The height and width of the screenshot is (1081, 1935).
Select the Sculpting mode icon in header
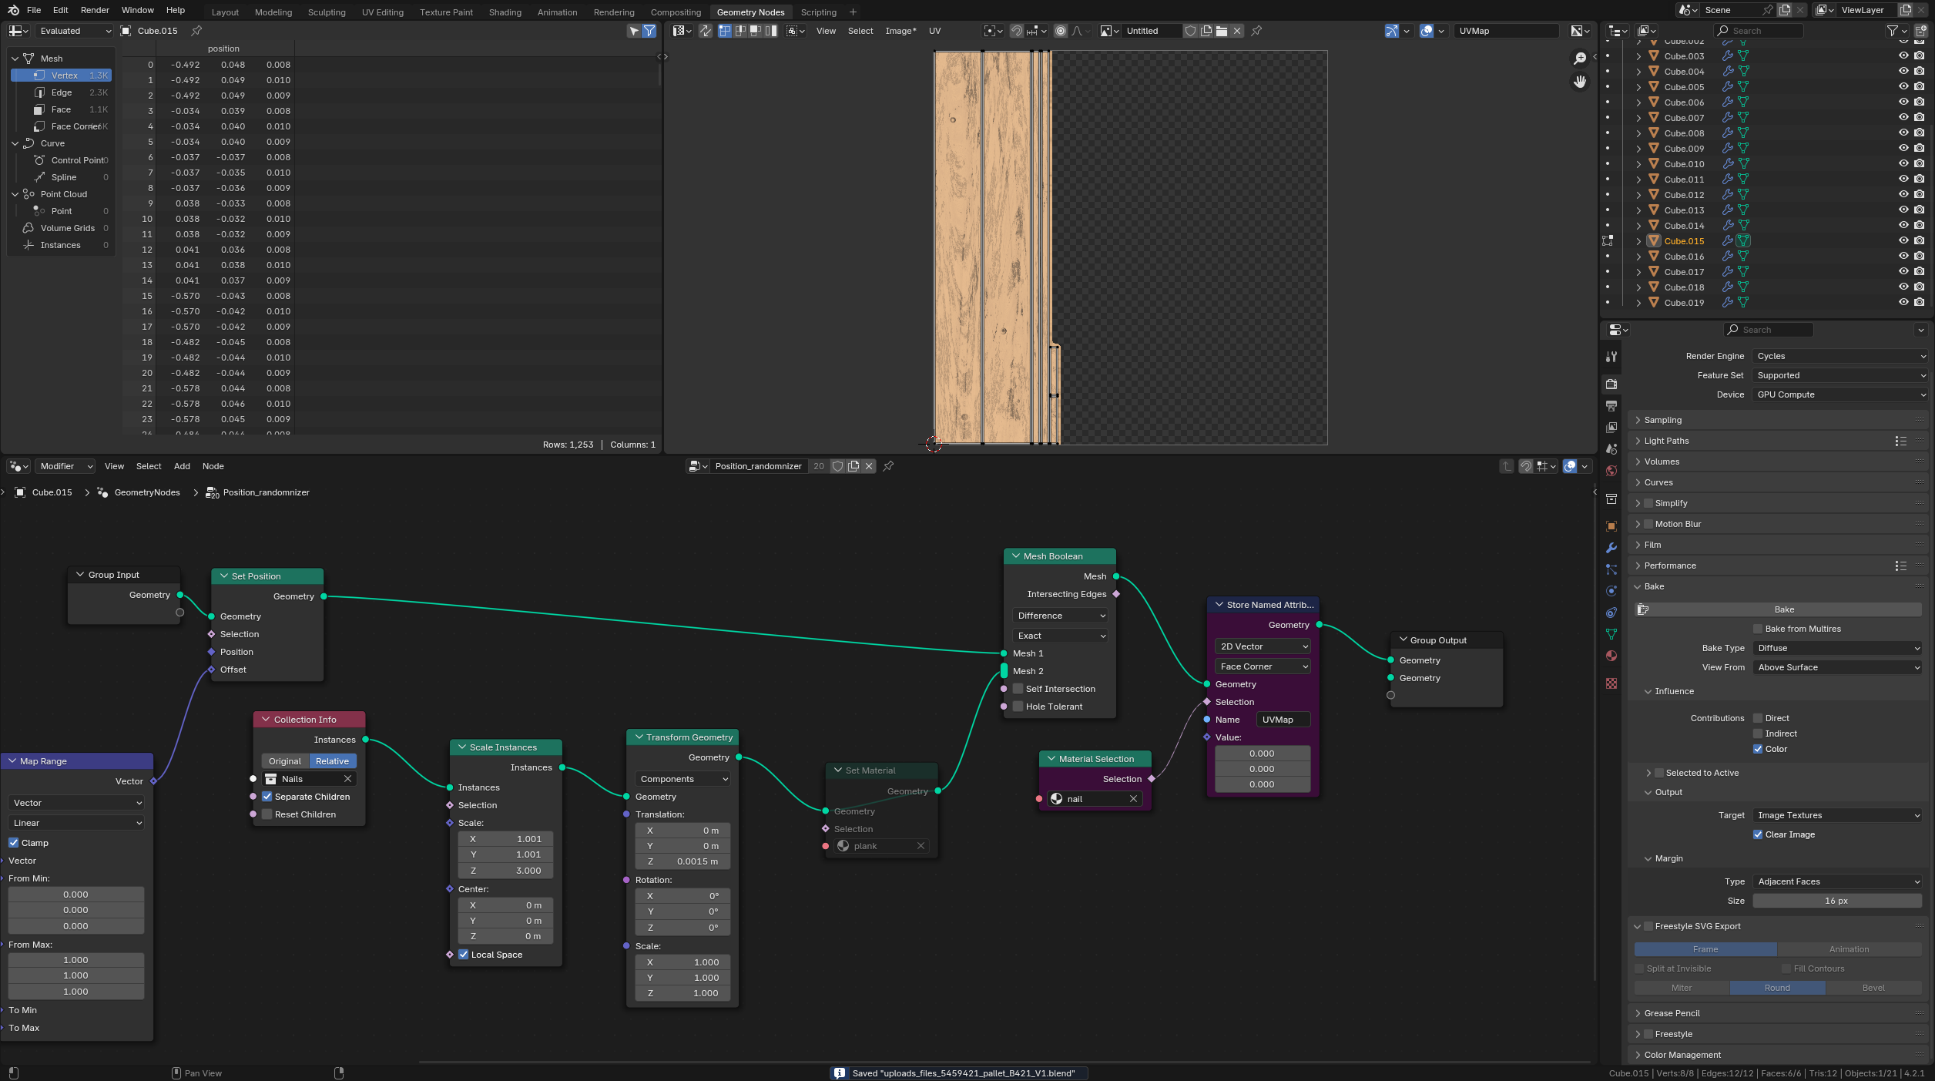326,12
